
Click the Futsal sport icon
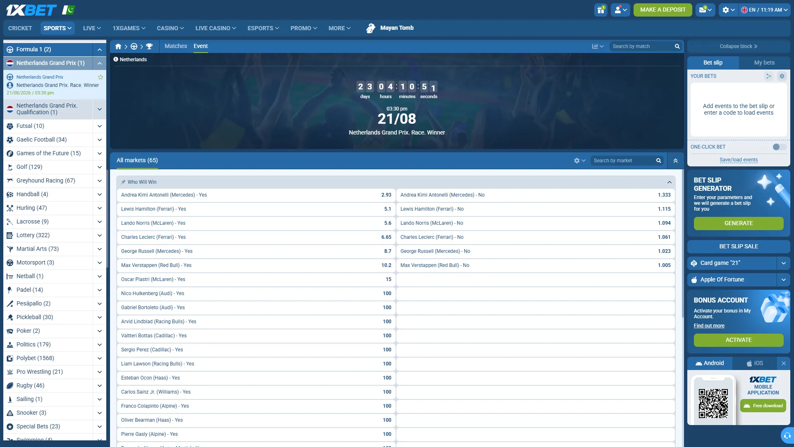(x=10, y=126)
